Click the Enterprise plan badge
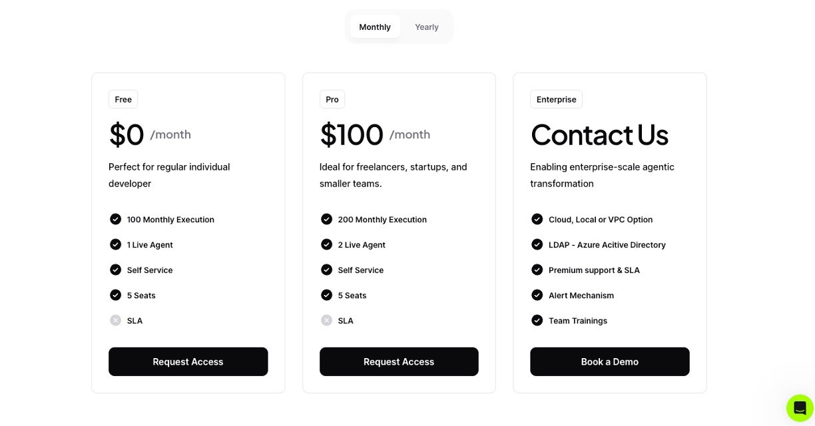815x426 pixels. coord(556,99)
